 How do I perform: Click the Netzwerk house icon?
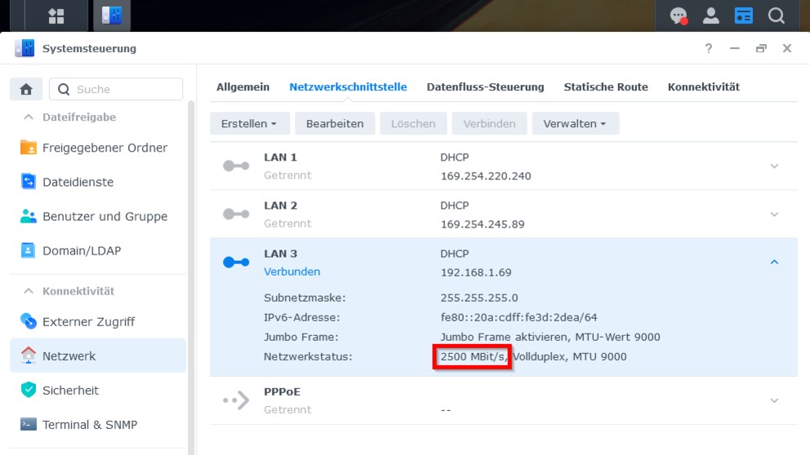(x=28, y=356)
